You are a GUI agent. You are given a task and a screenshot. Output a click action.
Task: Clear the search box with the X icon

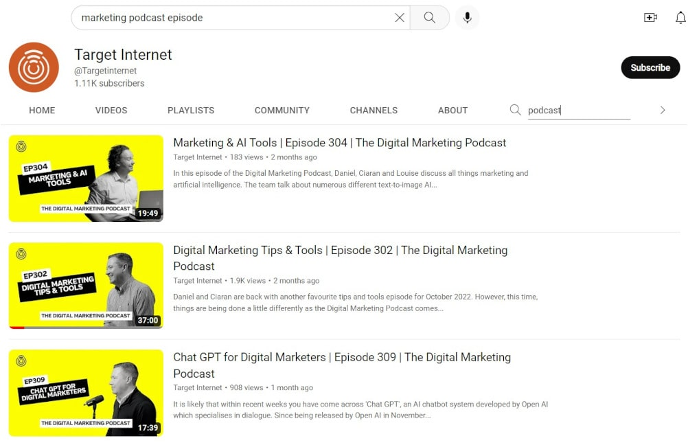[x=400, y=18]
